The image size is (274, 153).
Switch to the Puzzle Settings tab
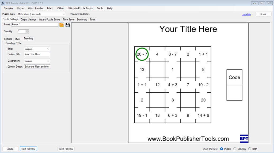(x=10, y=19)
